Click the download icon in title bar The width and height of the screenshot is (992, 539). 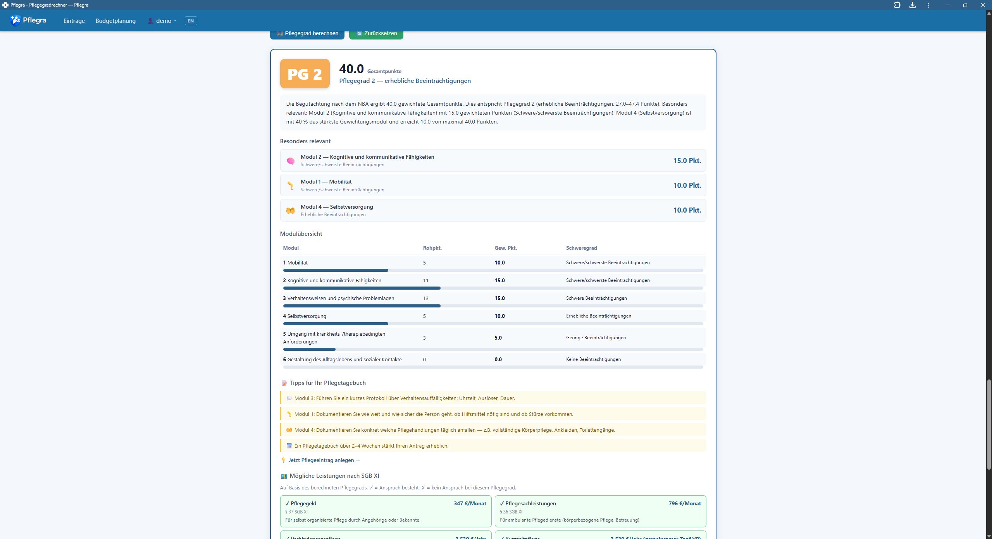pos(913,5)
